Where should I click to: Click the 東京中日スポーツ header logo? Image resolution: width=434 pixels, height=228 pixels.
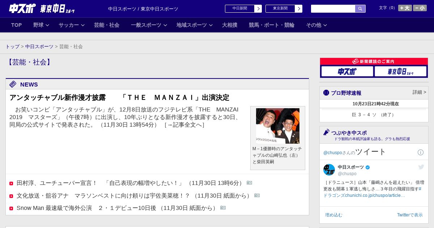(57, 9)
